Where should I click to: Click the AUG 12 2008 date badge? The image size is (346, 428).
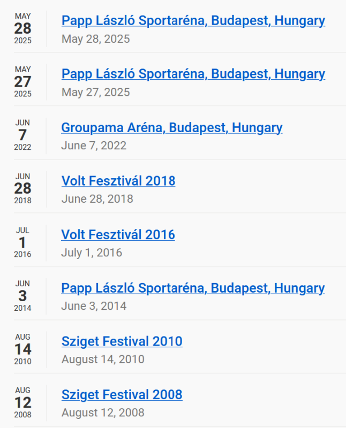tap(22, 403)
